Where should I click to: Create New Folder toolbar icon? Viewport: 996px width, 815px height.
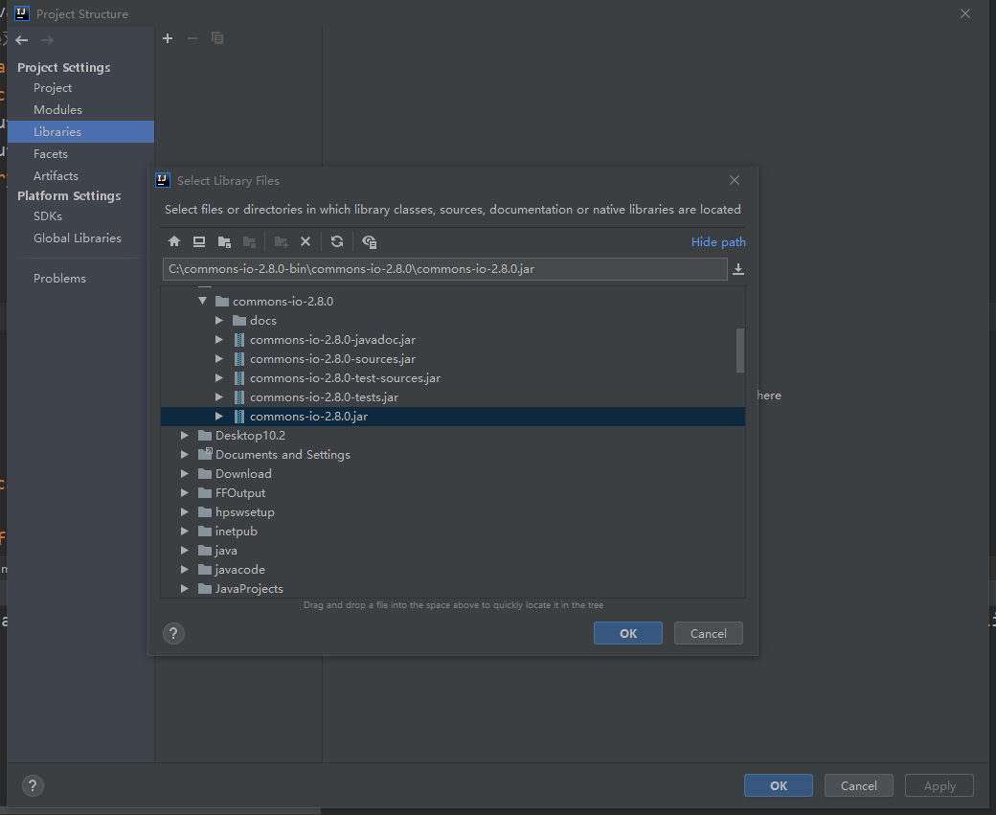coord(281,241)
